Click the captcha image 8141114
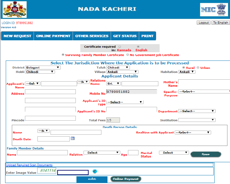 [47, 171]
